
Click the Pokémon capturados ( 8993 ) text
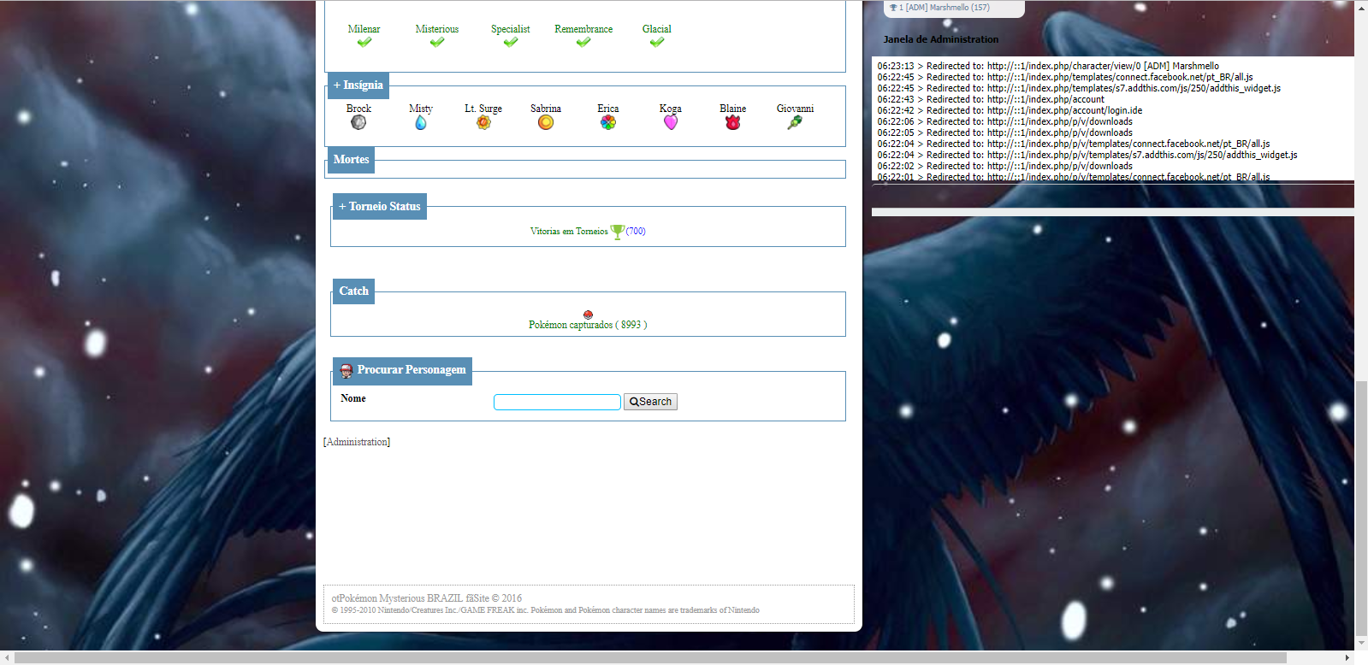[588, 325]
